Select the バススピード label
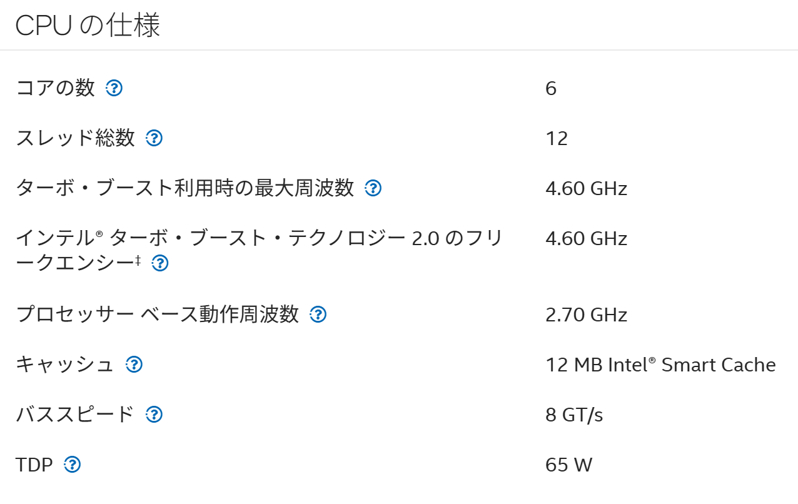The width and height of the screenshot is (798, 504). point(75,415)
